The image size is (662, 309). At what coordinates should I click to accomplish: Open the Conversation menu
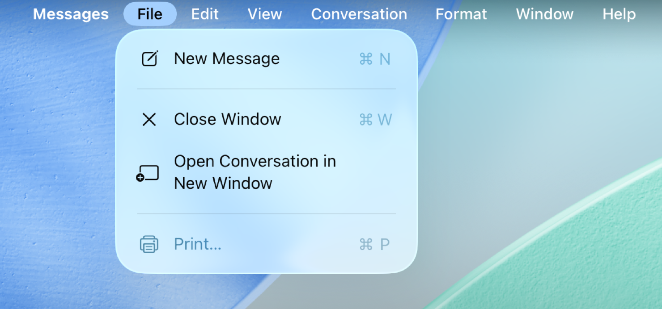click(x=359, y=14)
